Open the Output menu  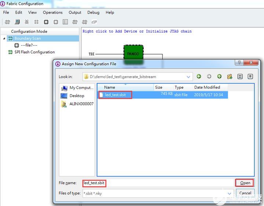[75, 13]
